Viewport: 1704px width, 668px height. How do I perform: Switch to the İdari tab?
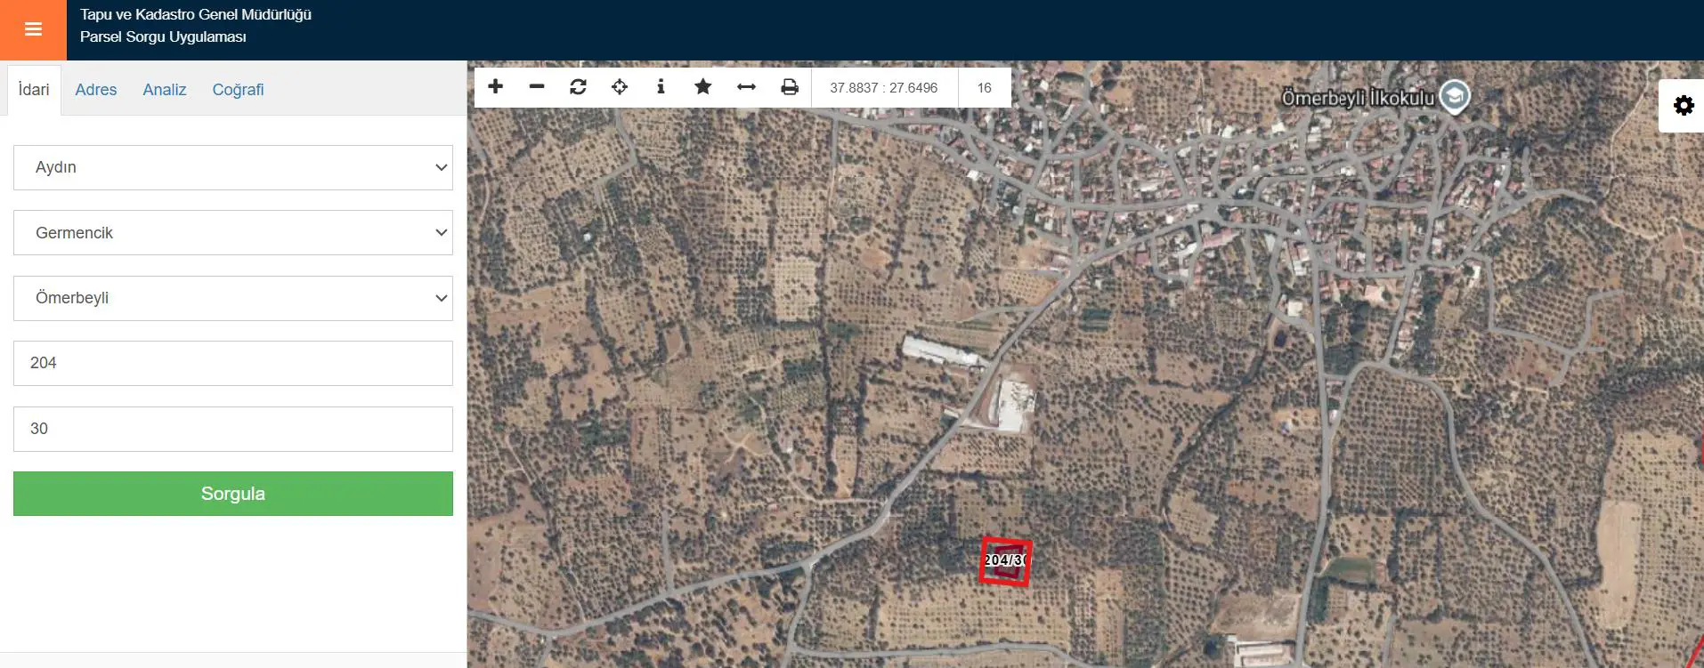click(x=34, y=90)
